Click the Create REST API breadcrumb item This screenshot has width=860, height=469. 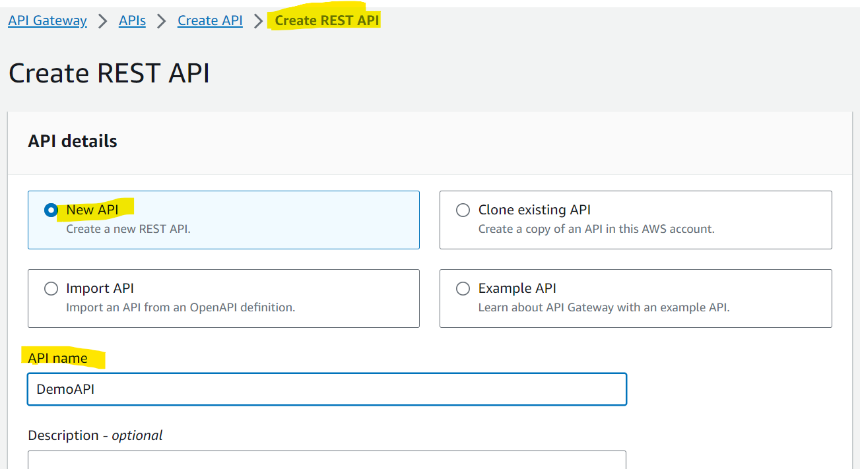327,20
